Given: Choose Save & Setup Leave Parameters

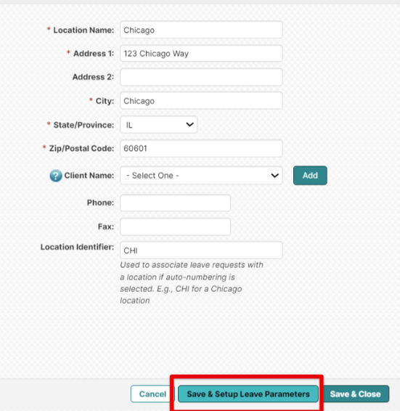Looking at the screenshot, I should tap(248, 394).
